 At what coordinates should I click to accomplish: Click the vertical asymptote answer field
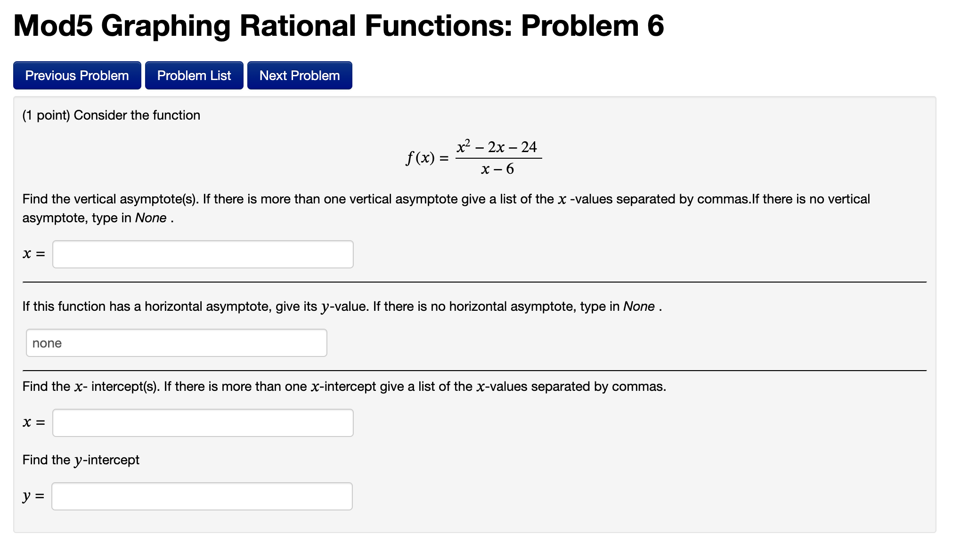tap(203, 254)
